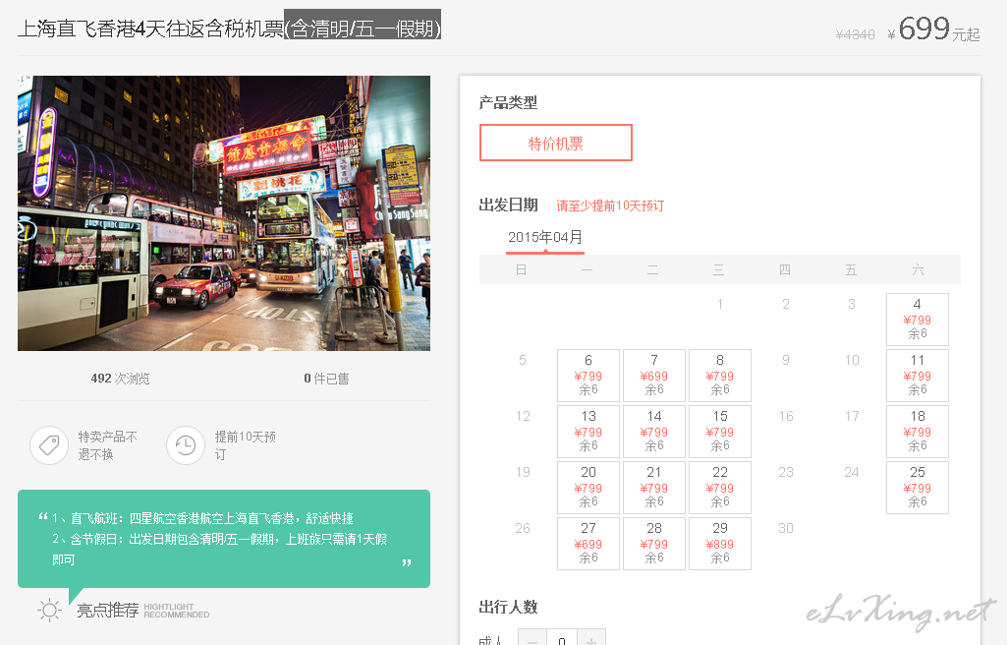Pick departure date April 14 at ¥799

click(653, 431)
